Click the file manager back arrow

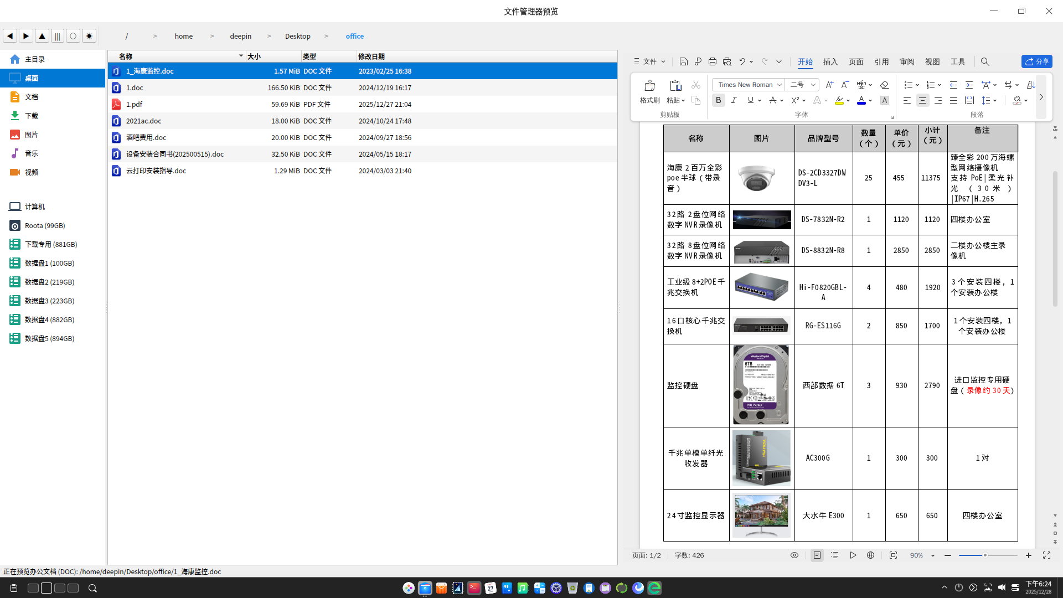click(x=10, y=36)
